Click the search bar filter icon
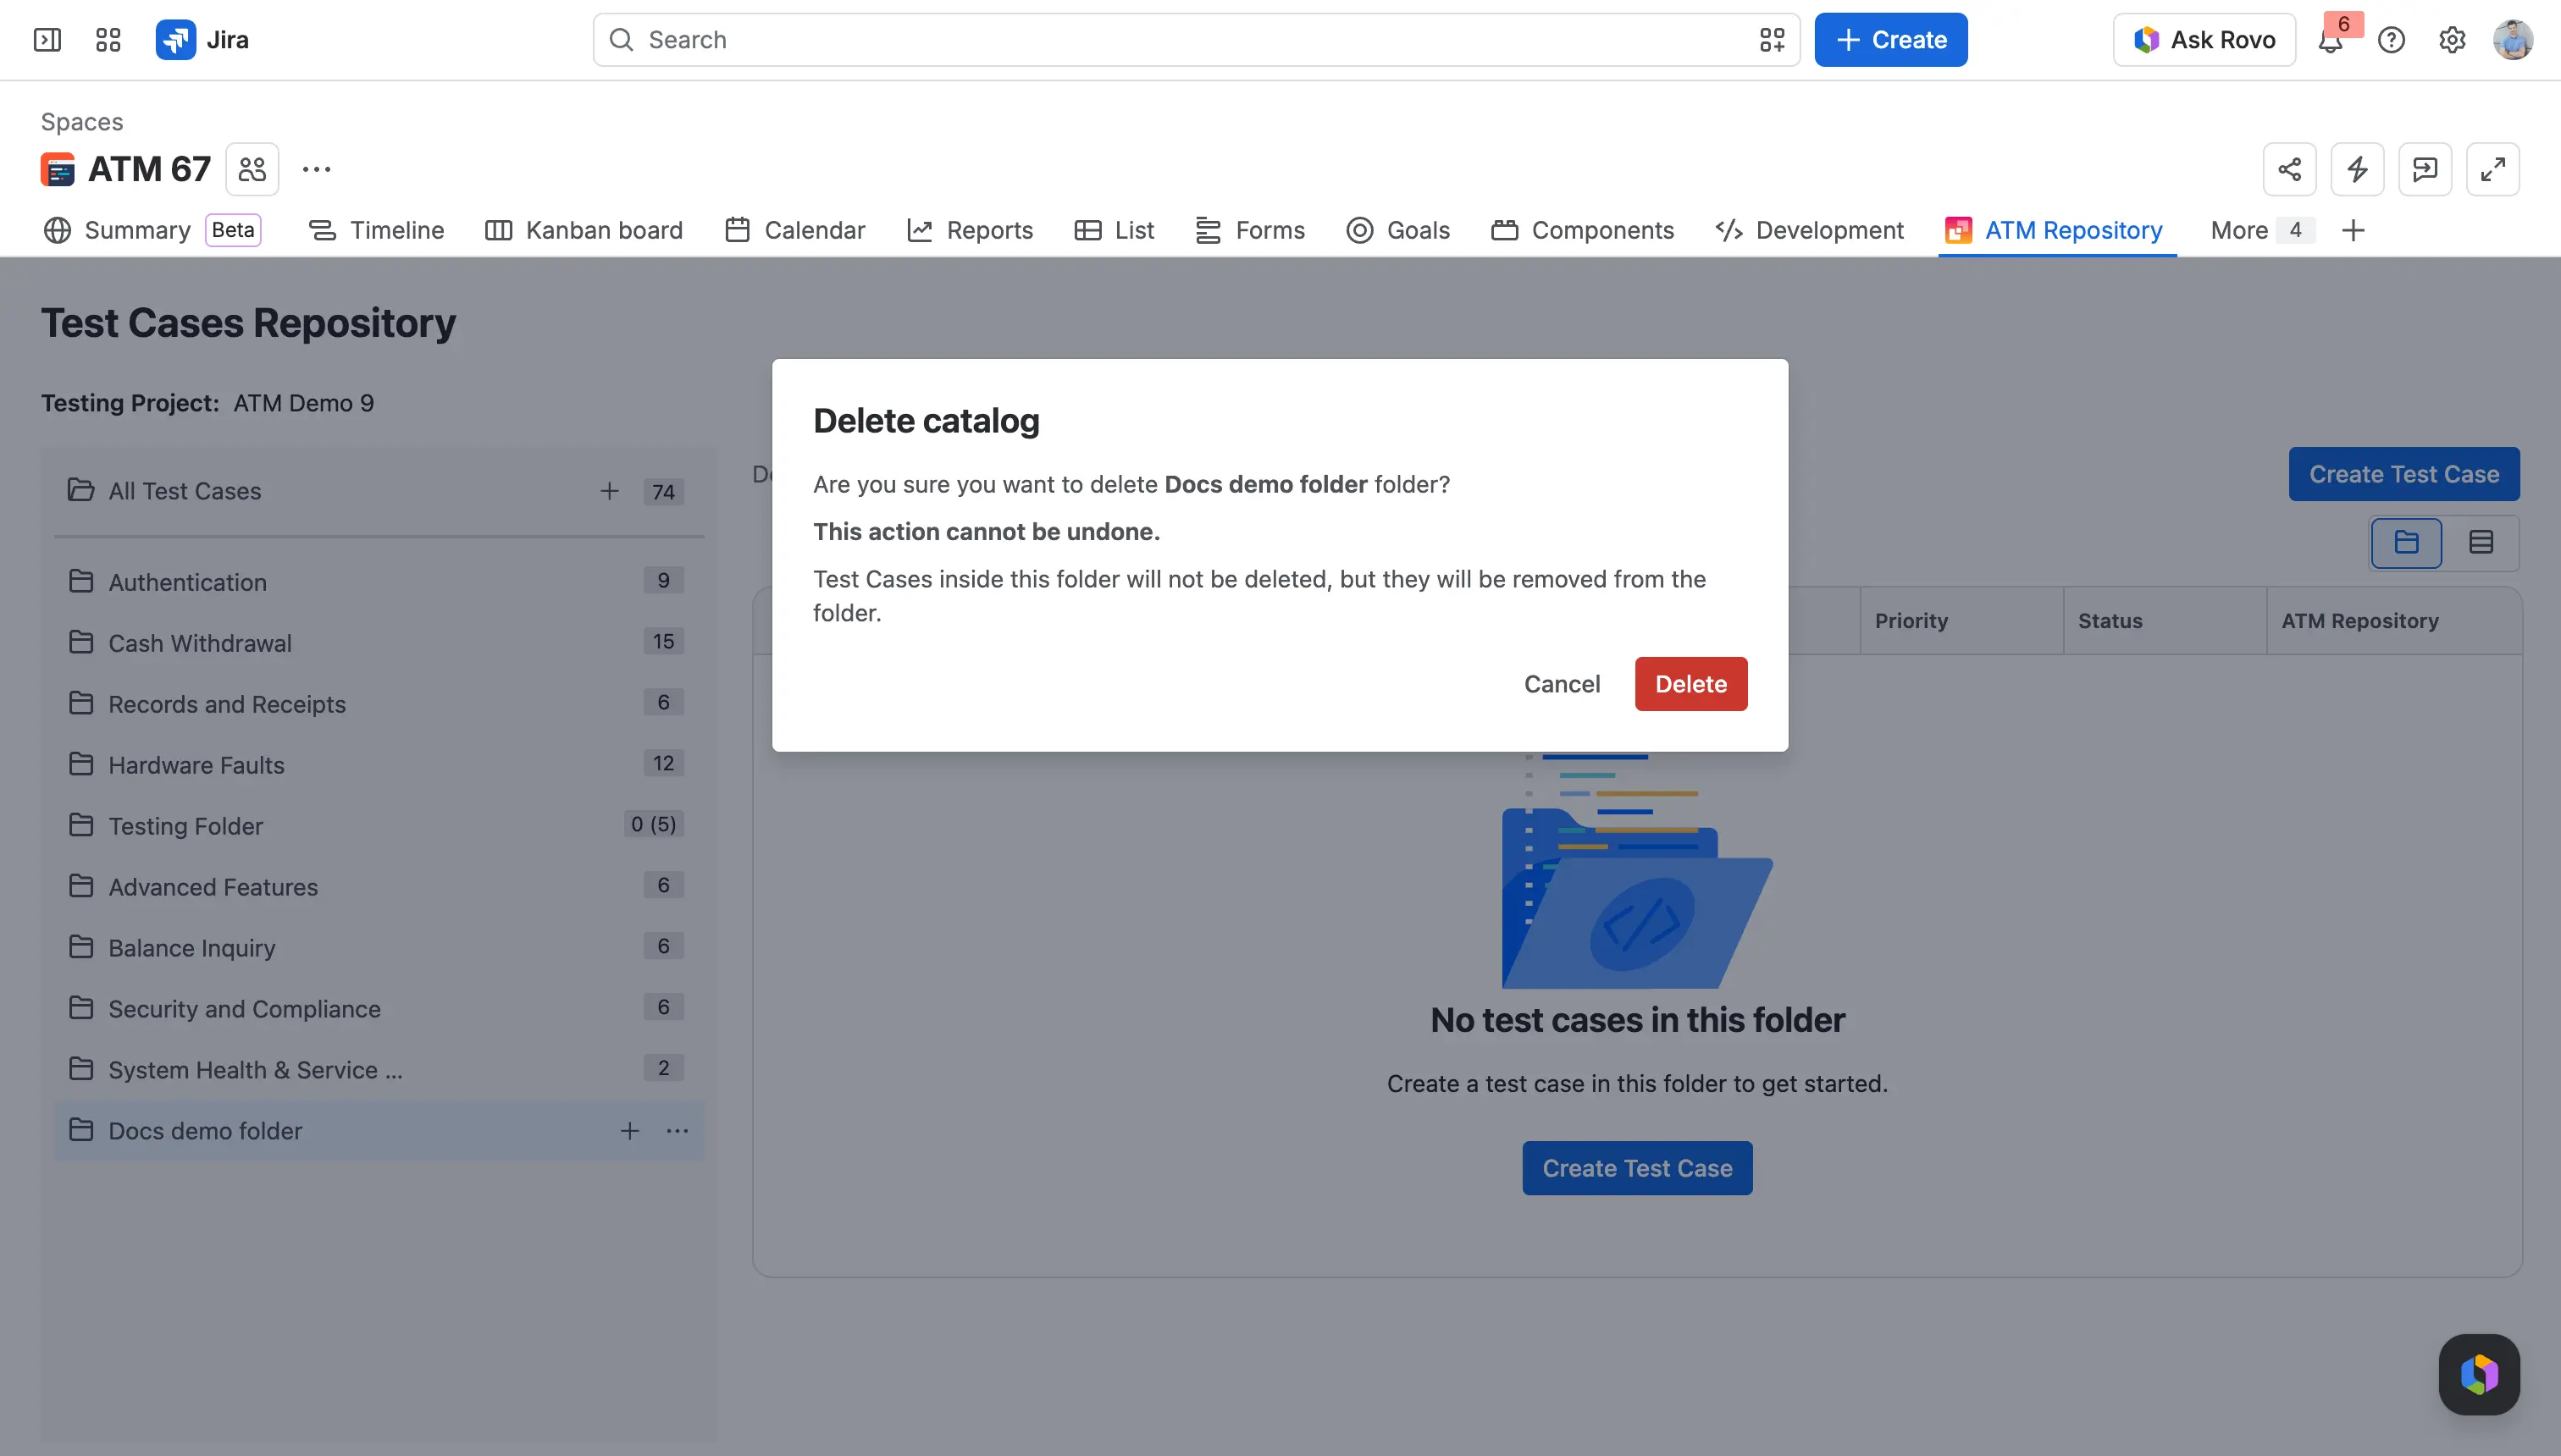2561x1456 pixels. pyautogui.click(x=1772, y=40)
